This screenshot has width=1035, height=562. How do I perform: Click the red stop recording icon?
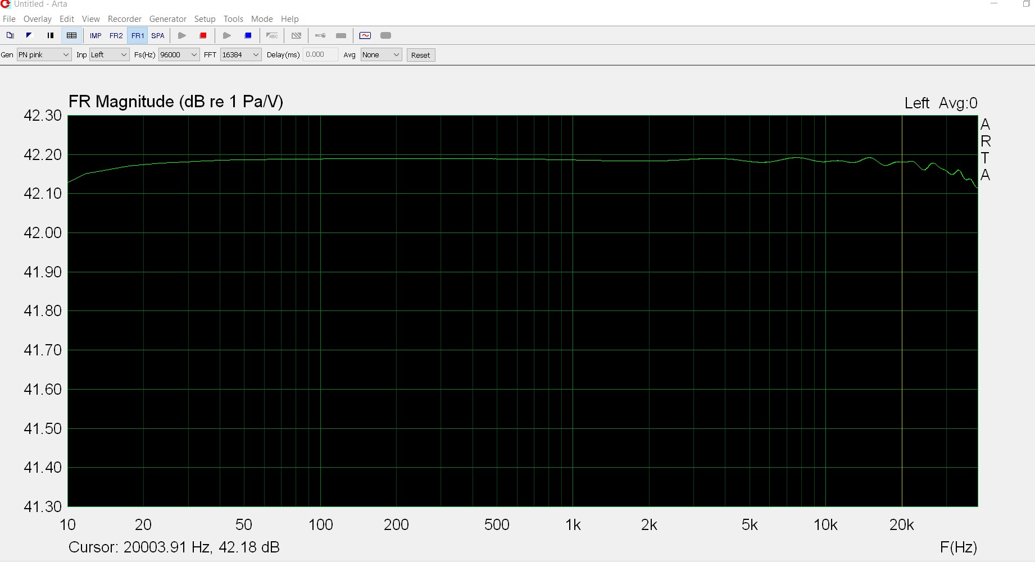(x=203, y=35)
